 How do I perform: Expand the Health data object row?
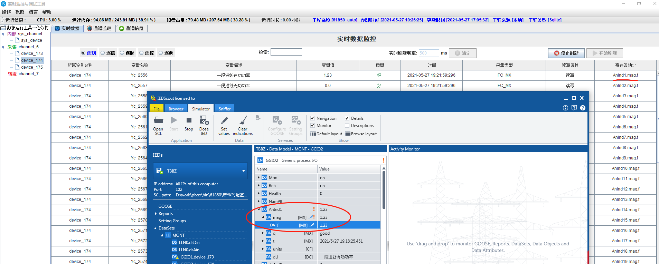tap(258, 194)
